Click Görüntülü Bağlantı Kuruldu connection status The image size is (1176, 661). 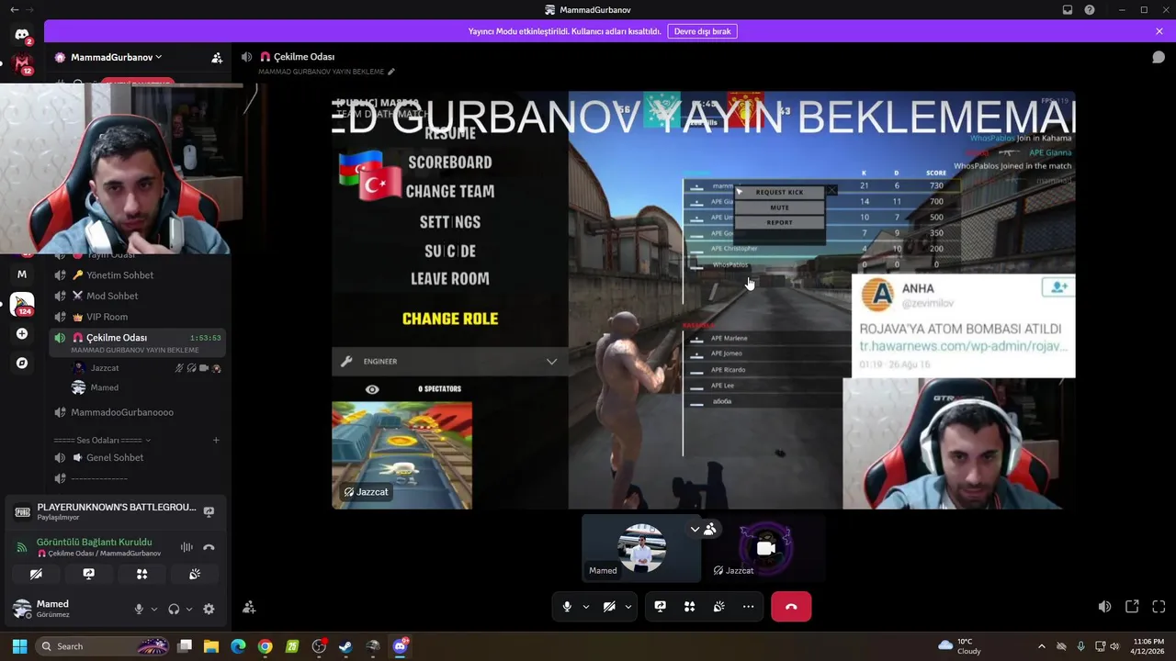click(94, 542)
